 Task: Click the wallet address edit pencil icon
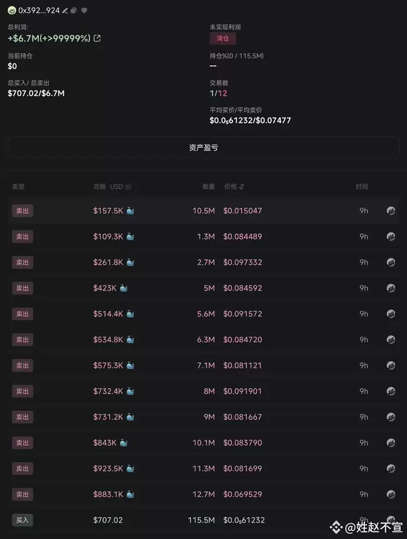(65, 10)
